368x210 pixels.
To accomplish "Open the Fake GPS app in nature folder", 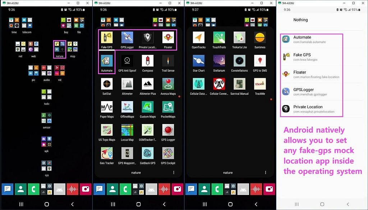I will (107, 38).
